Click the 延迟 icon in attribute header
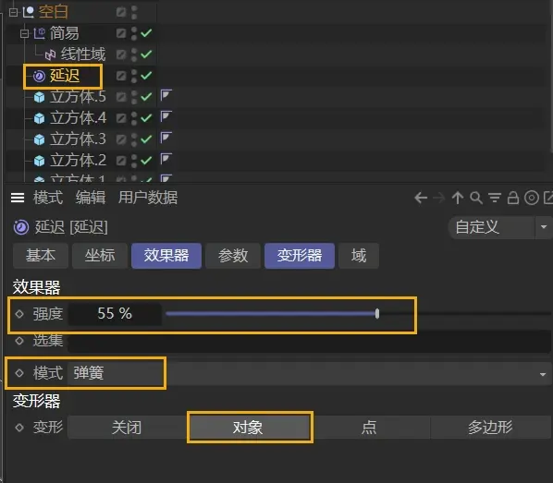Screen dimensions: 553x483 (21, 227)
